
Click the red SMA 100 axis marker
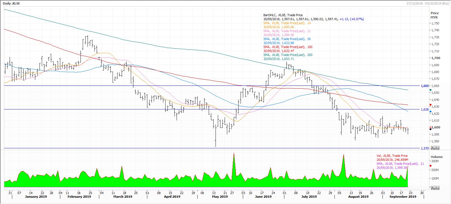(431, 105)
